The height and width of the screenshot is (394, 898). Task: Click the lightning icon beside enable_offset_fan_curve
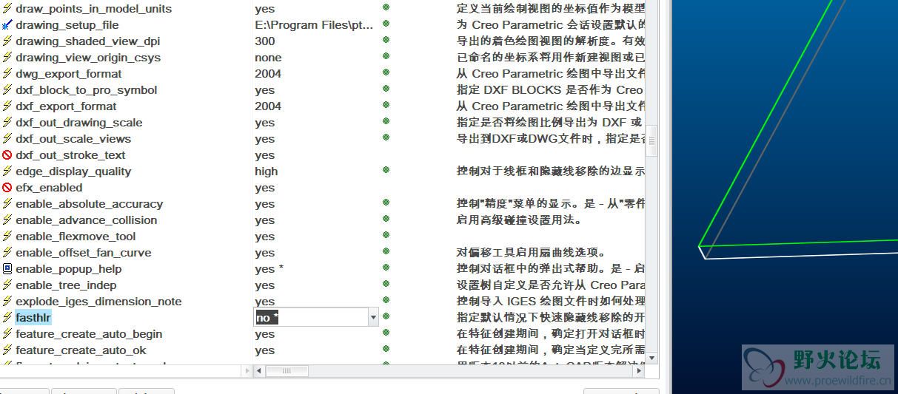click(x=7, y=253)
